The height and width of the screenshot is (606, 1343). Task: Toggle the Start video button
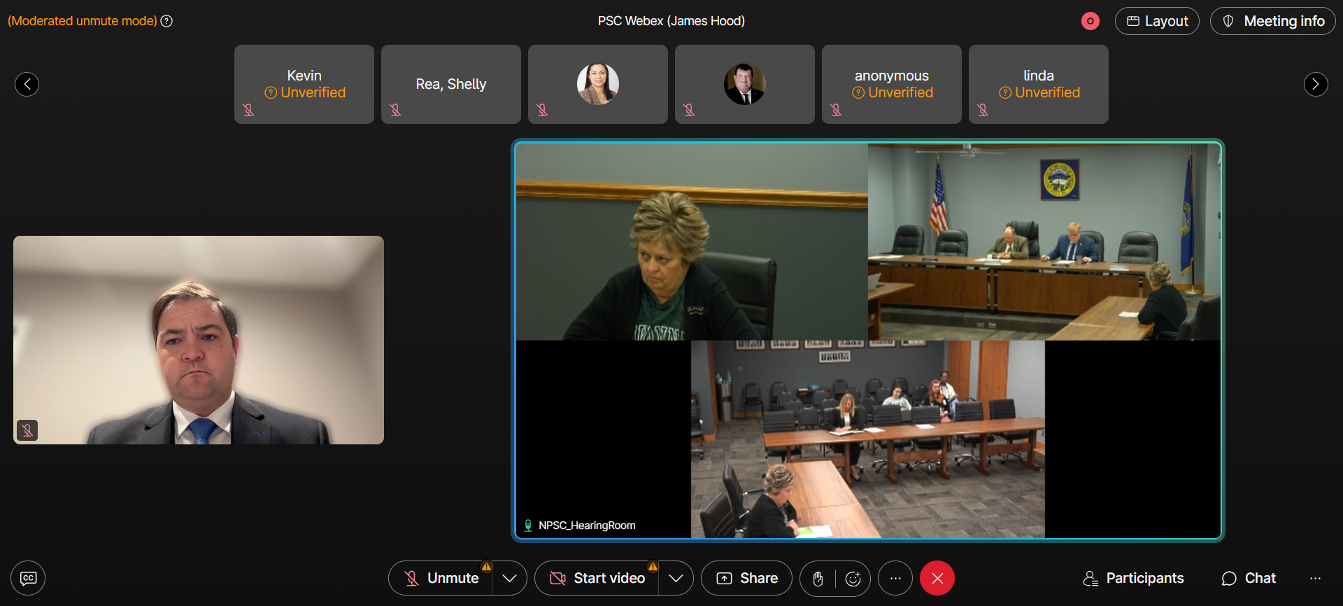point(597,578)
